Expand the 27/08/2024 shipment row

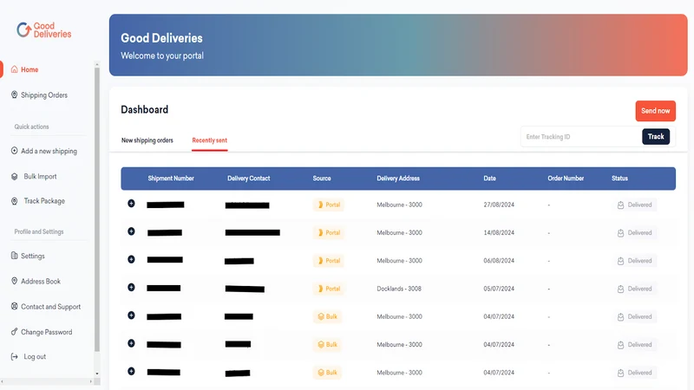click(x=131, y=204)
